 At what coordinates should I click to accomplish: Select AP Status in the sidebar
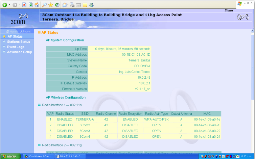click(15, 36)
